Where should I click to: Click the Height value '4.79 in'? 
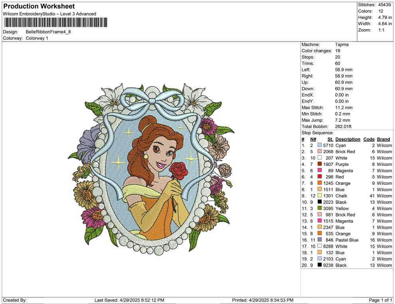pyautogui.click(x=385, y=18)
